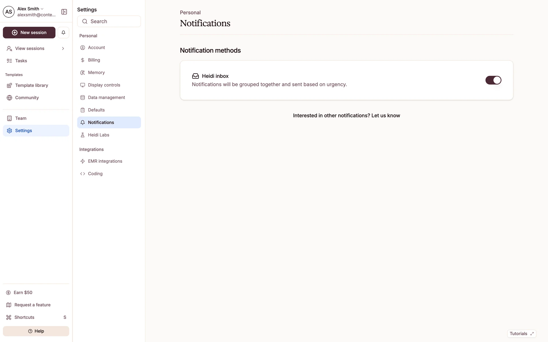
Task: Open the Heidi Labs settings
Action: coord(98,135)
